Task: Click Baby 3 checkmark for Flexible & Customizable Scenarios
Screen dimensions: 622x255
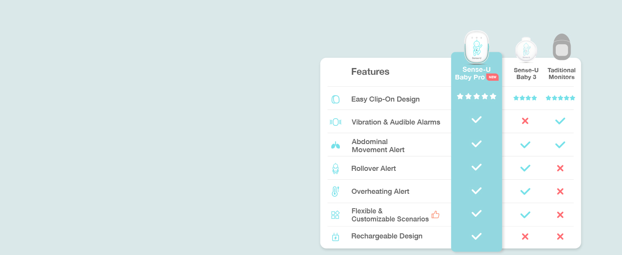Action: click(x=525, y=215)
